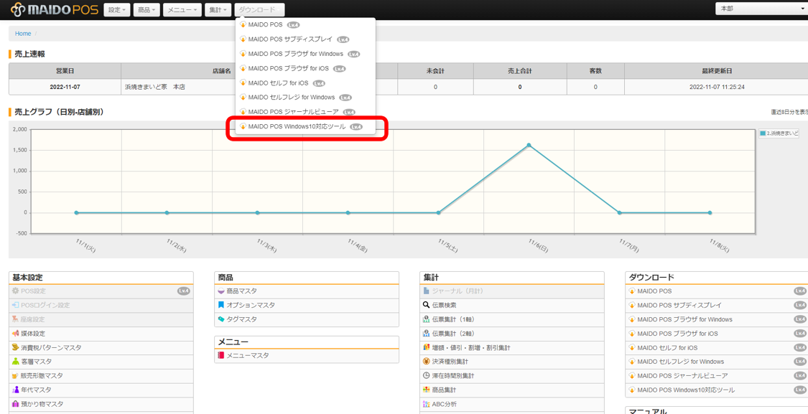
Task: Click the red book icon beside メニューマスタ
Action: 221,355
